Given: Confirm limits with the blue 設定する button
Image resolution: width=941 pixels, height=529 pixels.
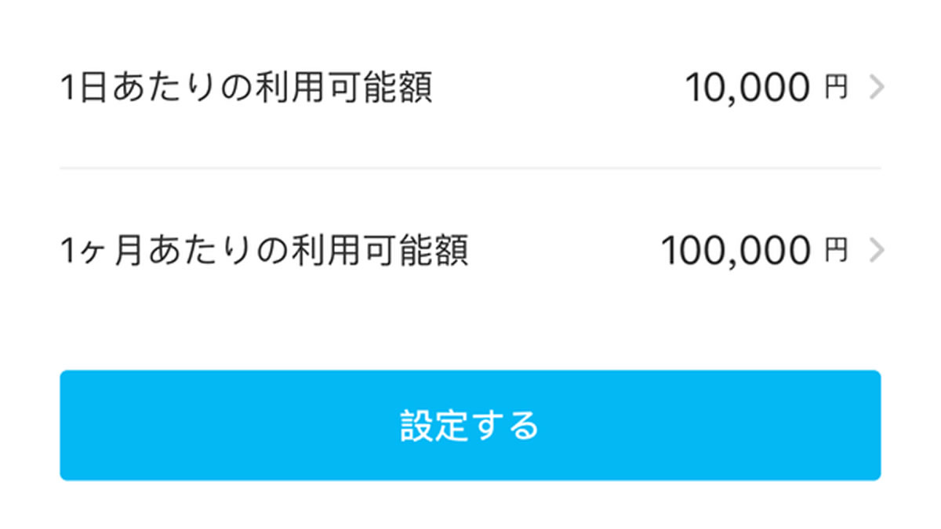Looking at the screenshot, I should coord(470,425).
